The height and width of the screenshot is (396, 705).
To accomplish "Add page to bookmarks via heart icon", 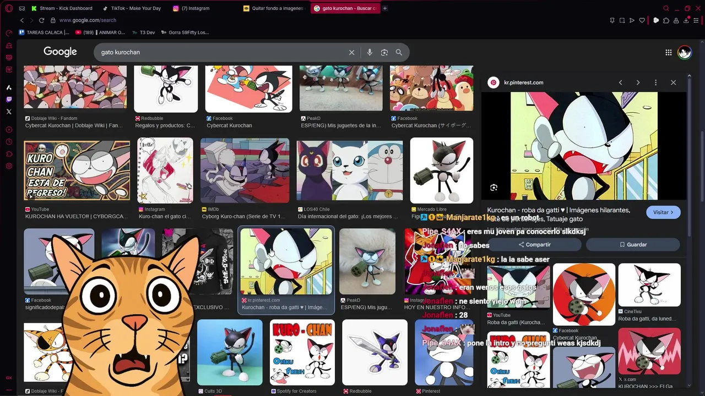I will pos(642,20).
